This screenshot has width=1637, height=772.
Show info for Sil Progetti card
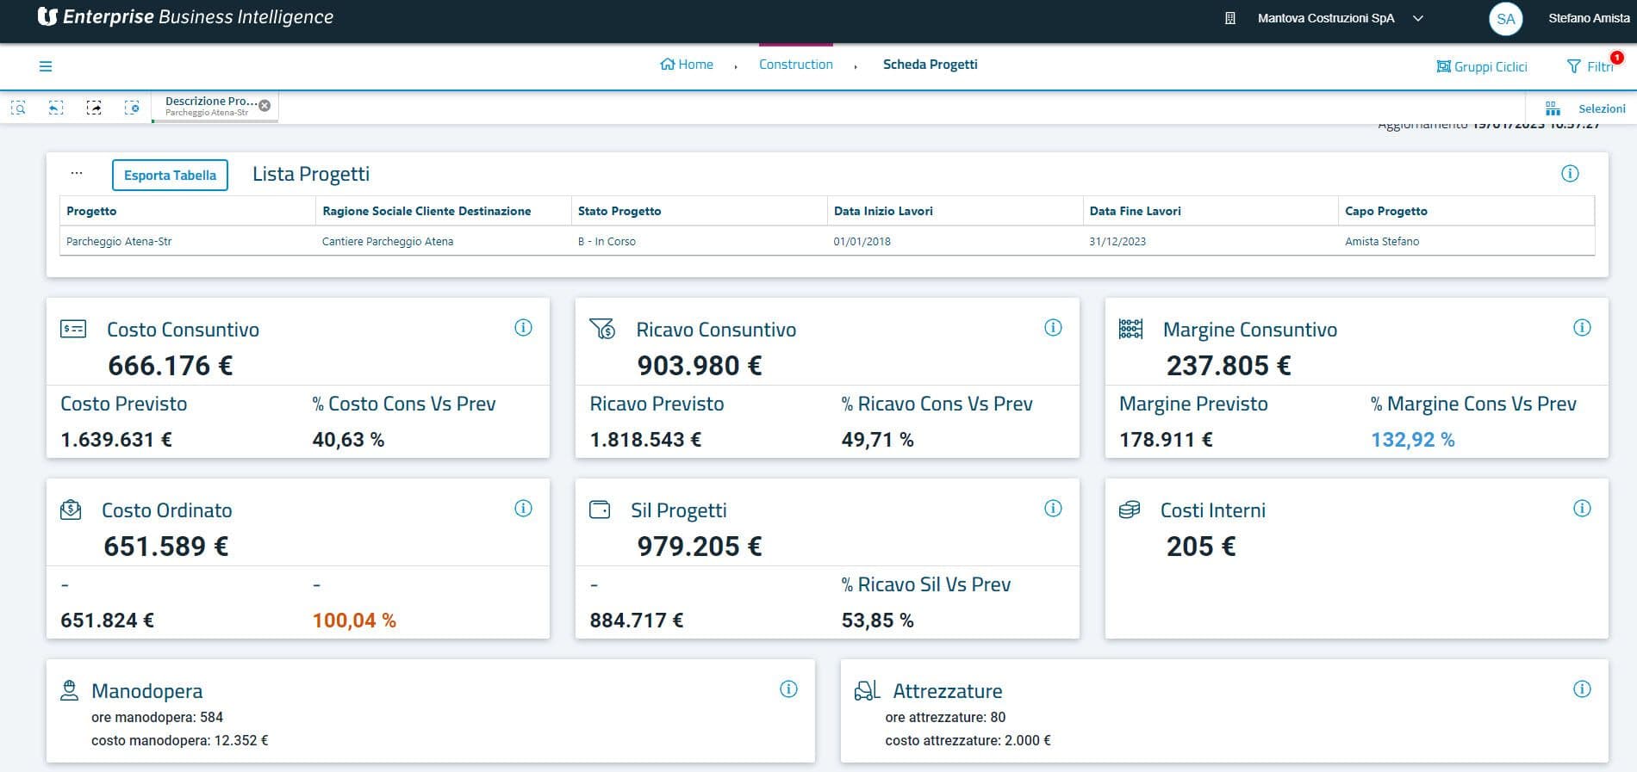pyautogui.click(x=1053, y=509)
